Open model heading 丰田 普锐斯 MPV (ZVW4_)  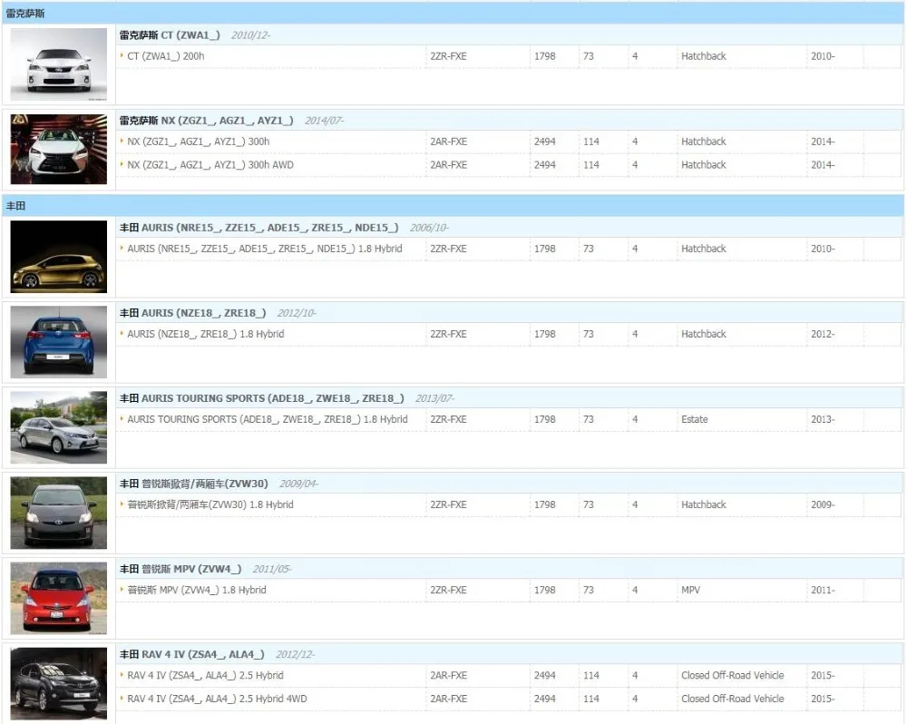tap(180, 569)
